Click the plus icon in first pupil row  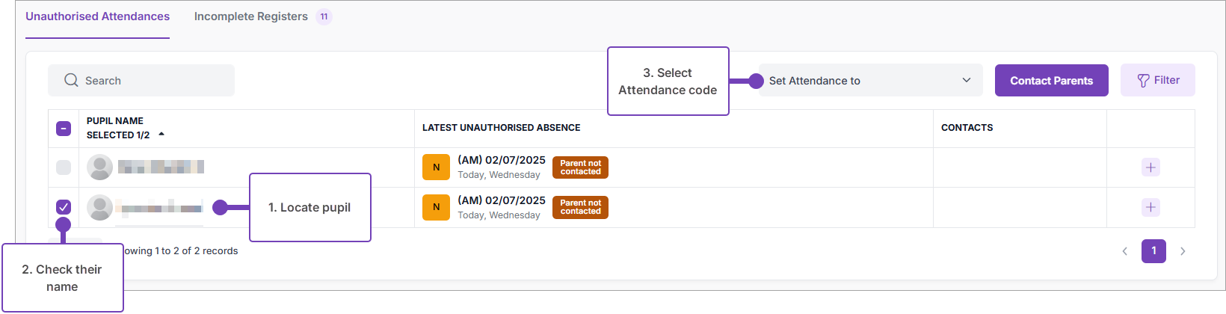1150,167
